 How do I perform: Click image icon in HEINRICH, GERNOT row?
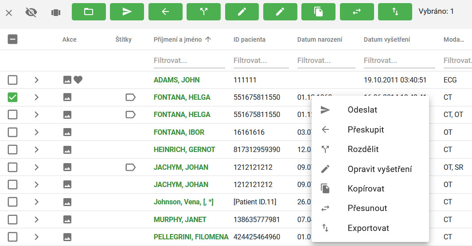67,150
